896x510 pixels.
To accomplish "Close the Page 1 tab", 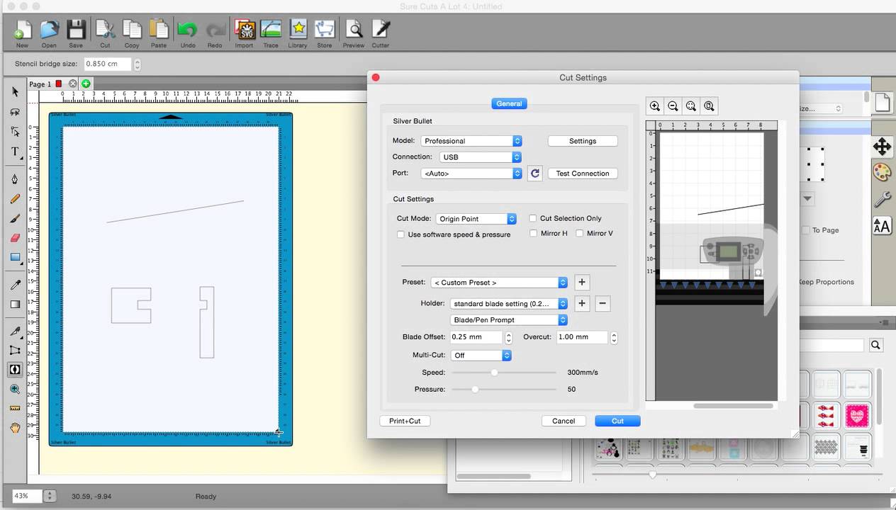I will pyautogui.click(x=72, y=84).
